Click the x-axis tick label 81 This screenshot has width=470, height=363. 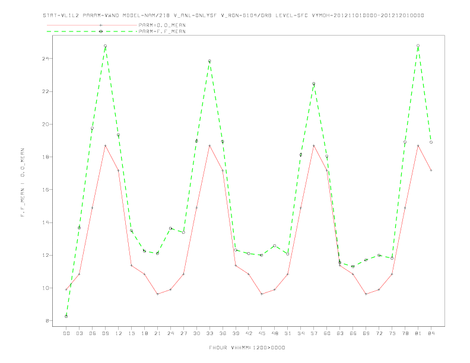pos(418,333)
